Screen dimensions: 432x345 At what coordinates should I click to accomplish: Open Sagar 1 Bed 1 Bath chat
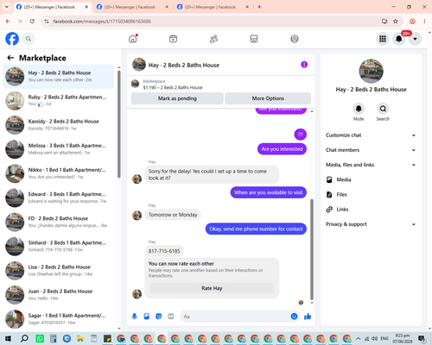pos(58,319)
